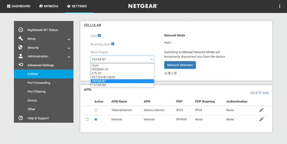Click the Security shield icon
287x144 pixels.
click(x=20, y=47)
